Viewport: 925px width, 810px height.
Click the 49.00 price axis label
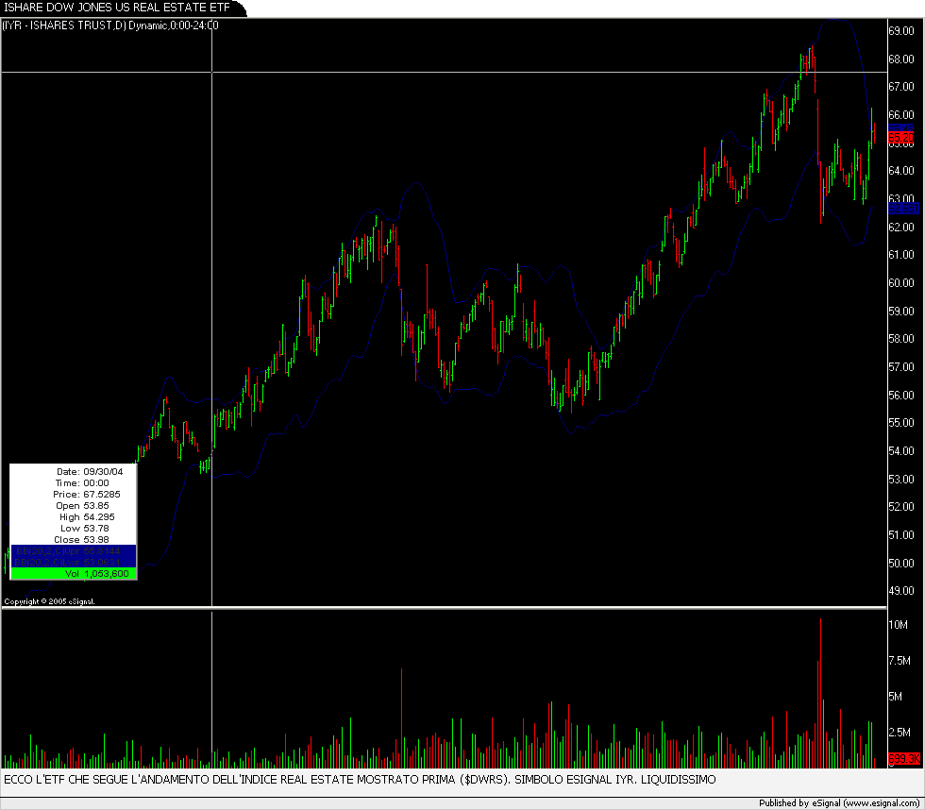[901, 591]
